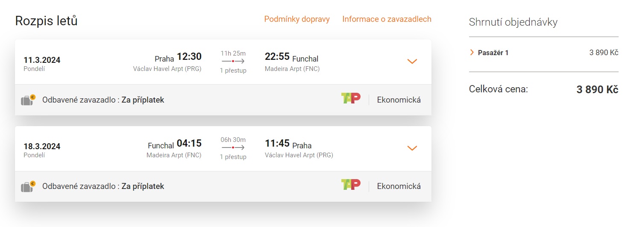637x227 pixels.
Task: Click the return departure time 04:15
Action: 189,143
